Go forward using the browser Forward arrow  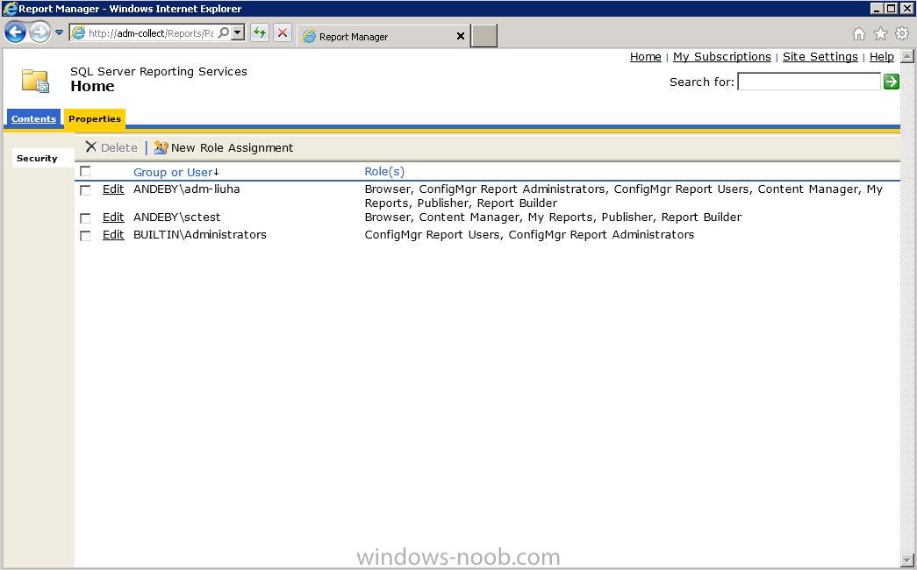[x=39, y=32]
